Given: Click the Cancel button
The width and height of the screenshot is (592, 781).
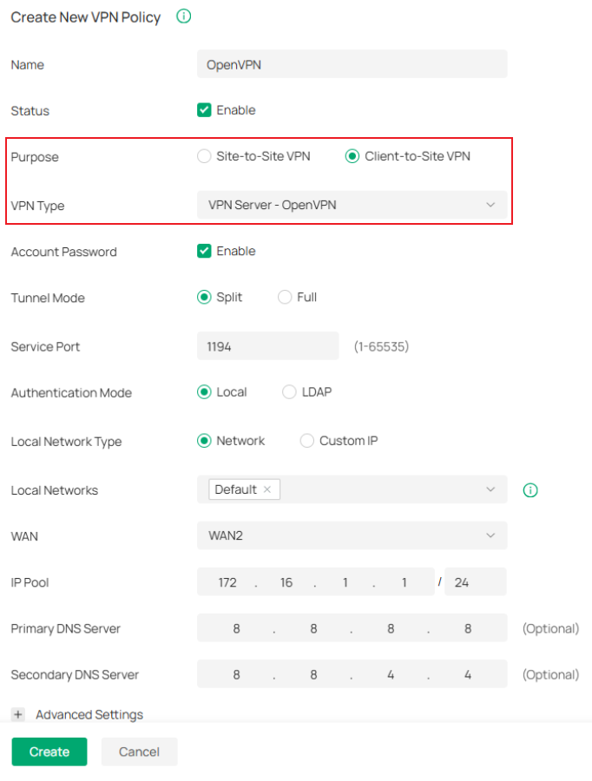Looking at the screenshot, I should [x=139, y=751].
